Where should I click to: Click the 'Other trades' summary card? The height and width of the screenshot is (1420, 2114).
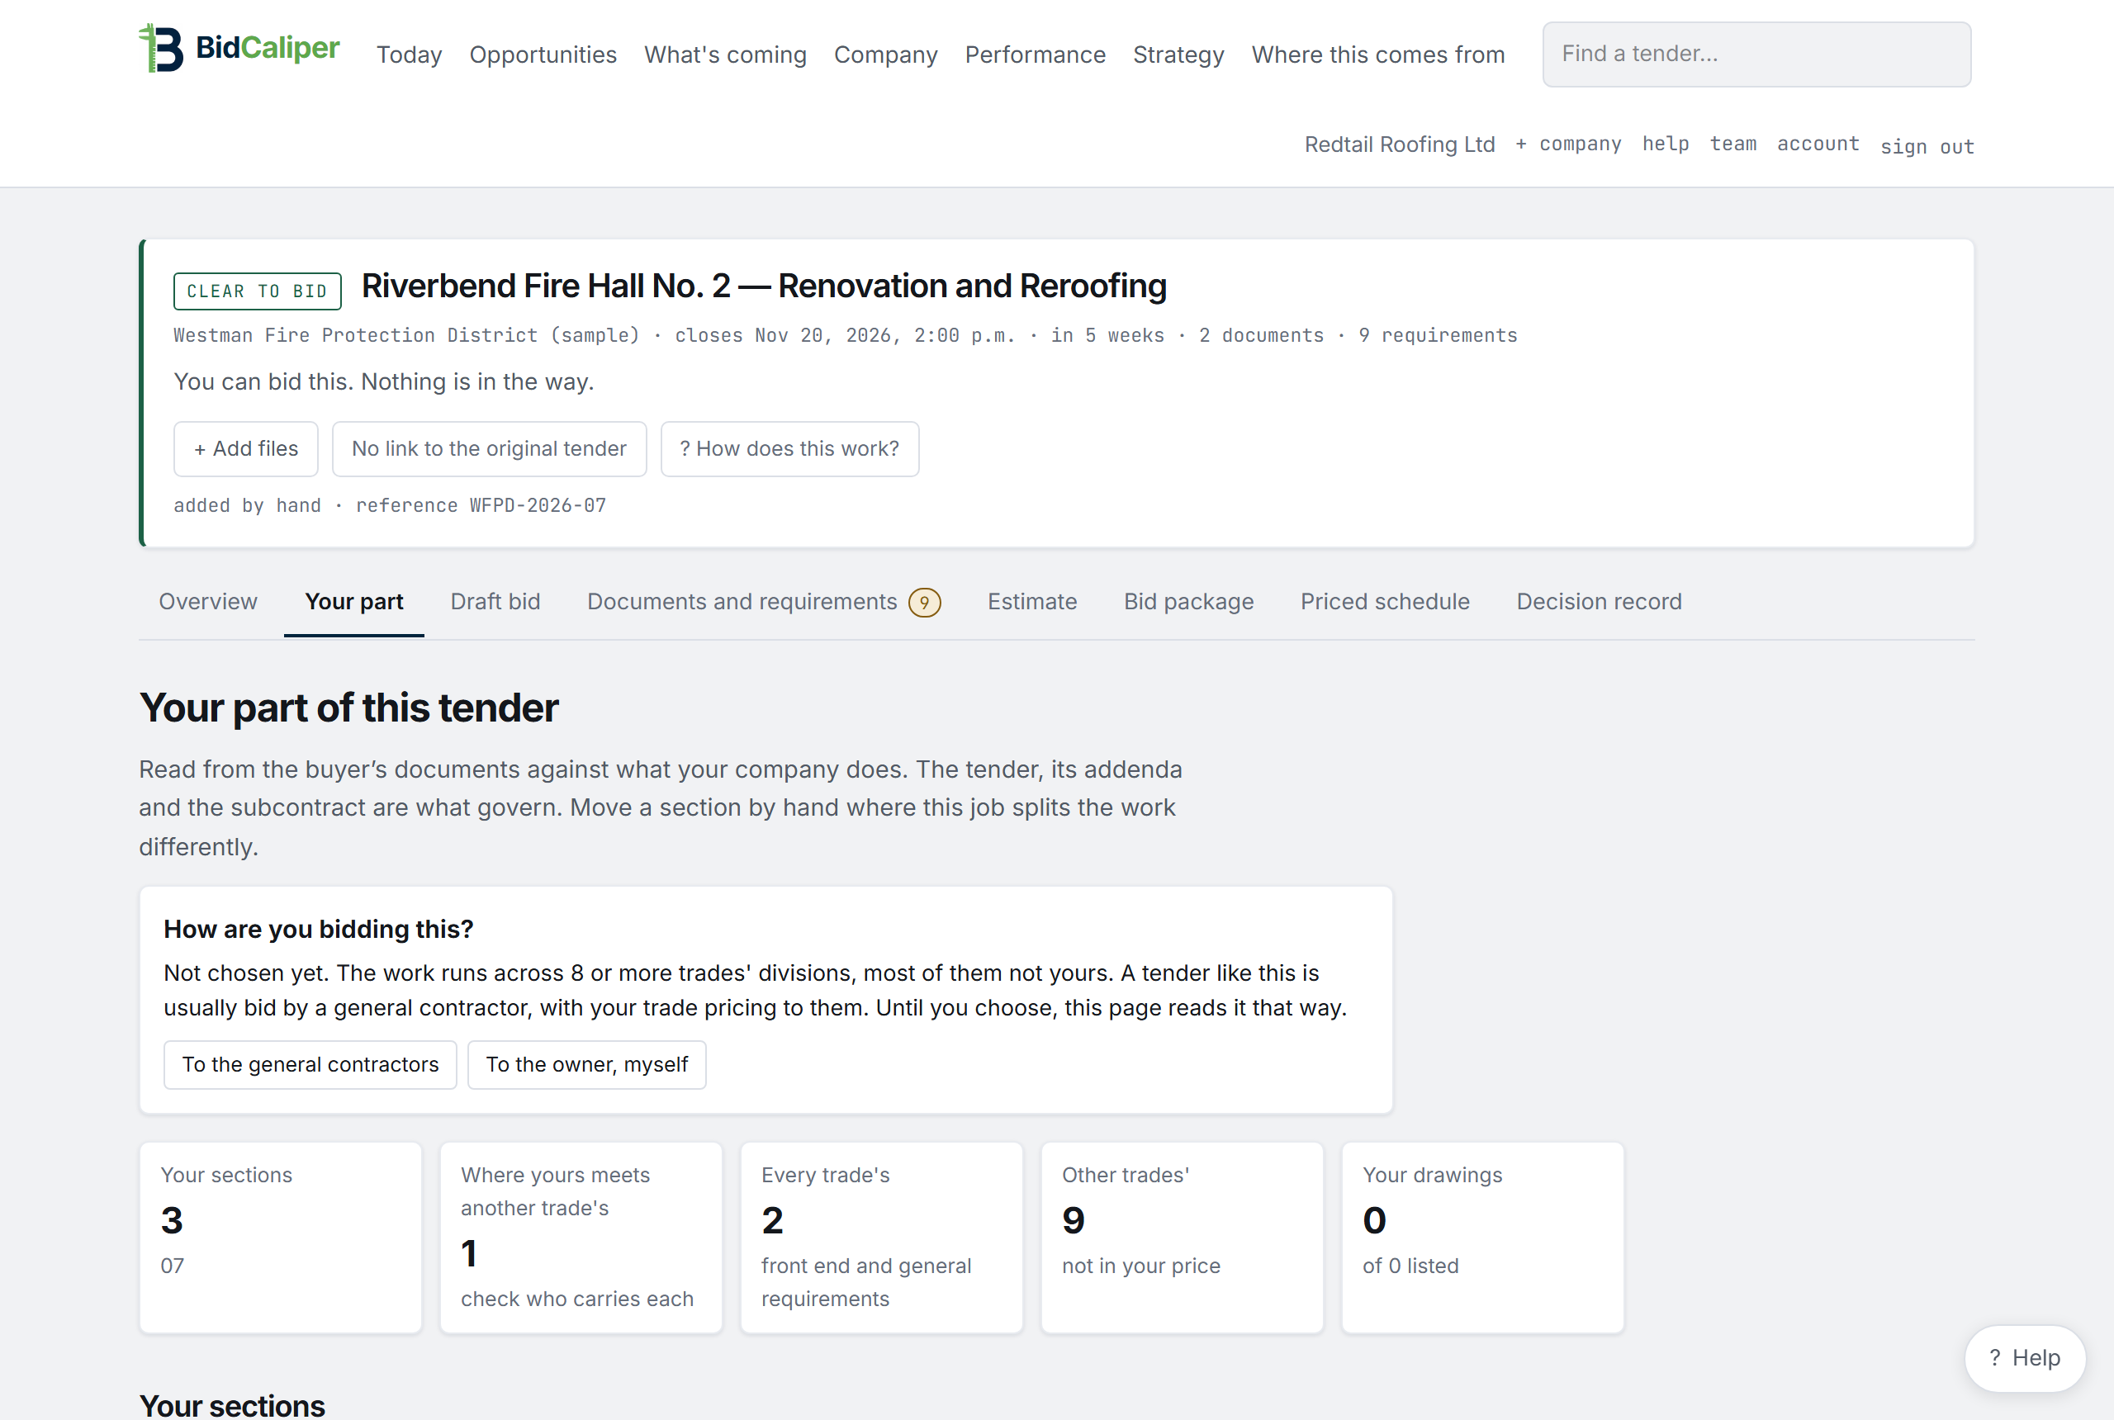click(1182, 1237)
